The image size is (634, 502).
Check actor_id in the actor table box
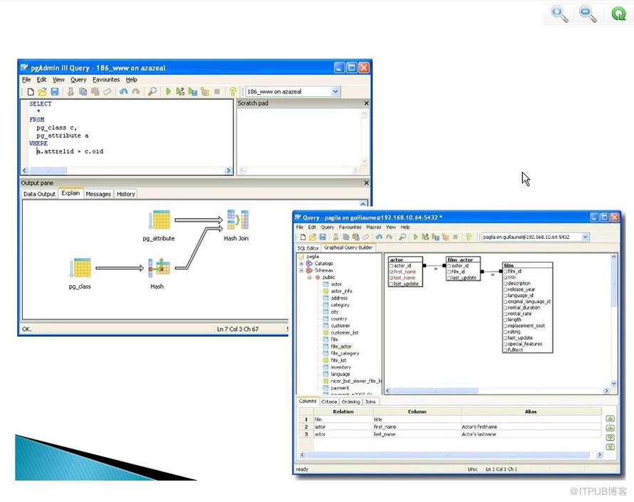click(x=391, y=266)
